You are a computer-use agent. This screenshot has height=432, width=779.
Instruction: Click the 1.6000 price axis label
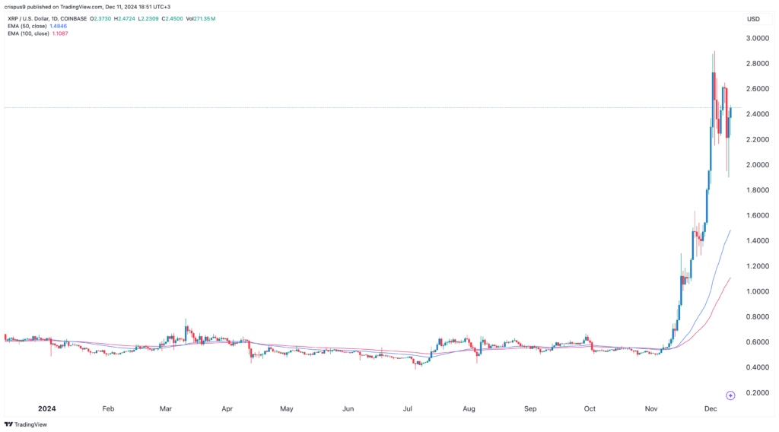point(757,215)
